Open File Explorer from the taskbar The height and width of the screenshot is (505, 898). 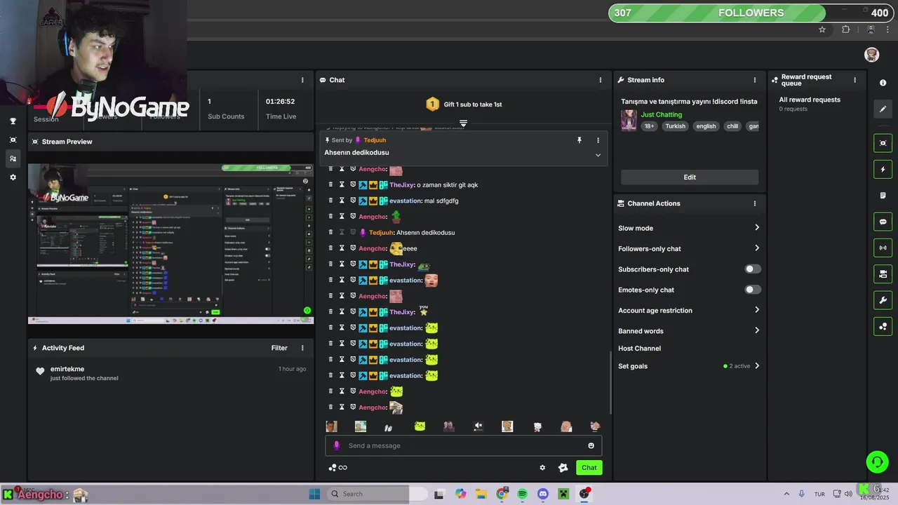(x=481, y=494)
